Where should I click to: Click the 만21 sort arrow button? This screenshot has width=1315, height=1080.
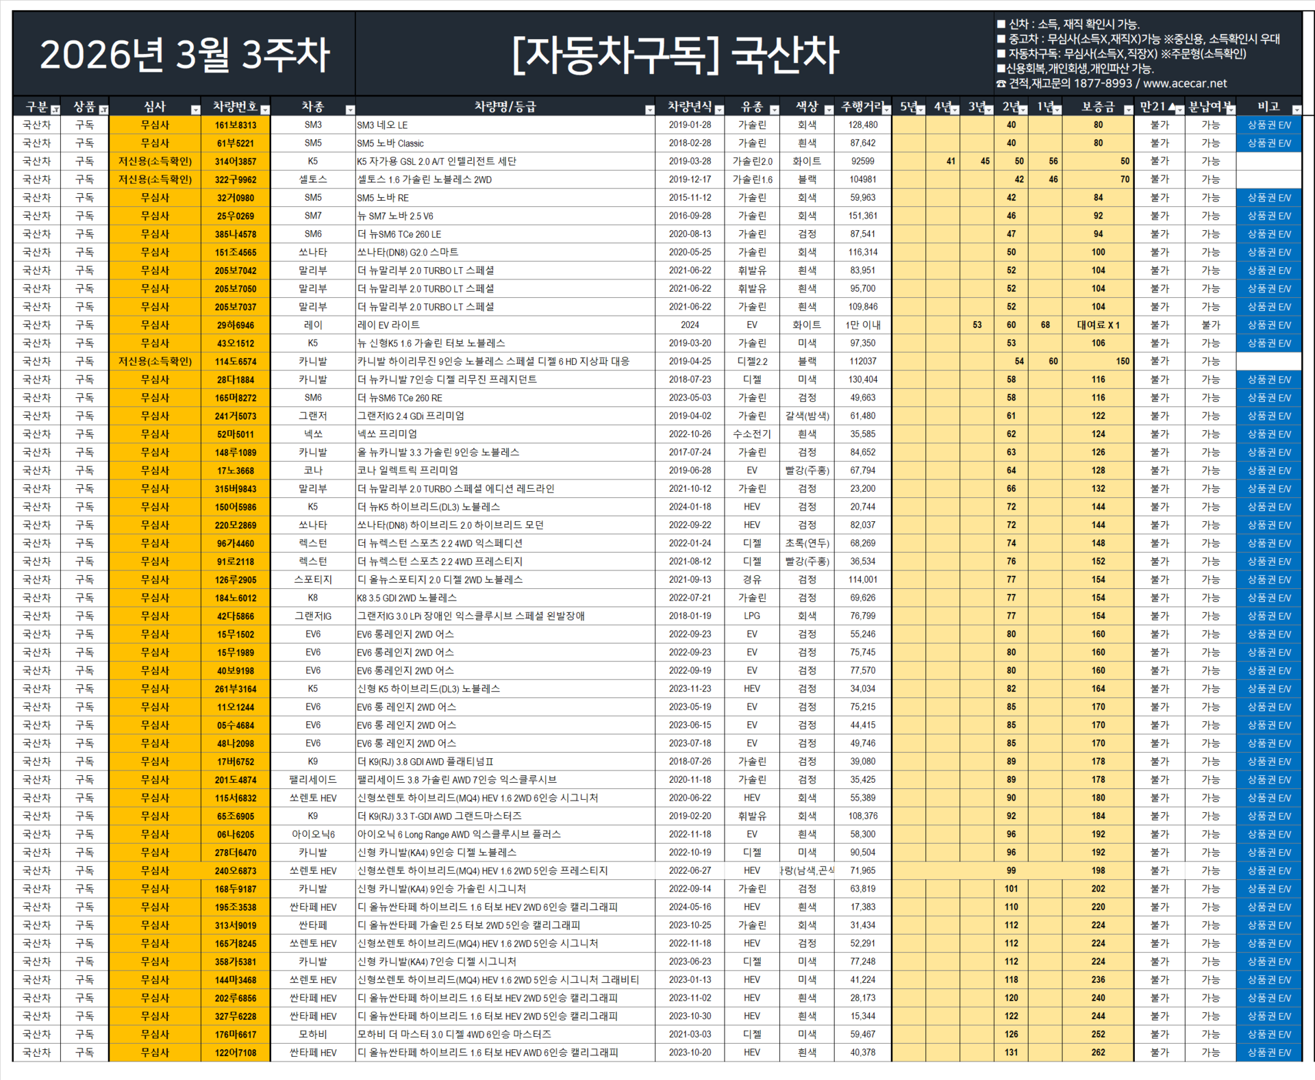(1179, 110)
